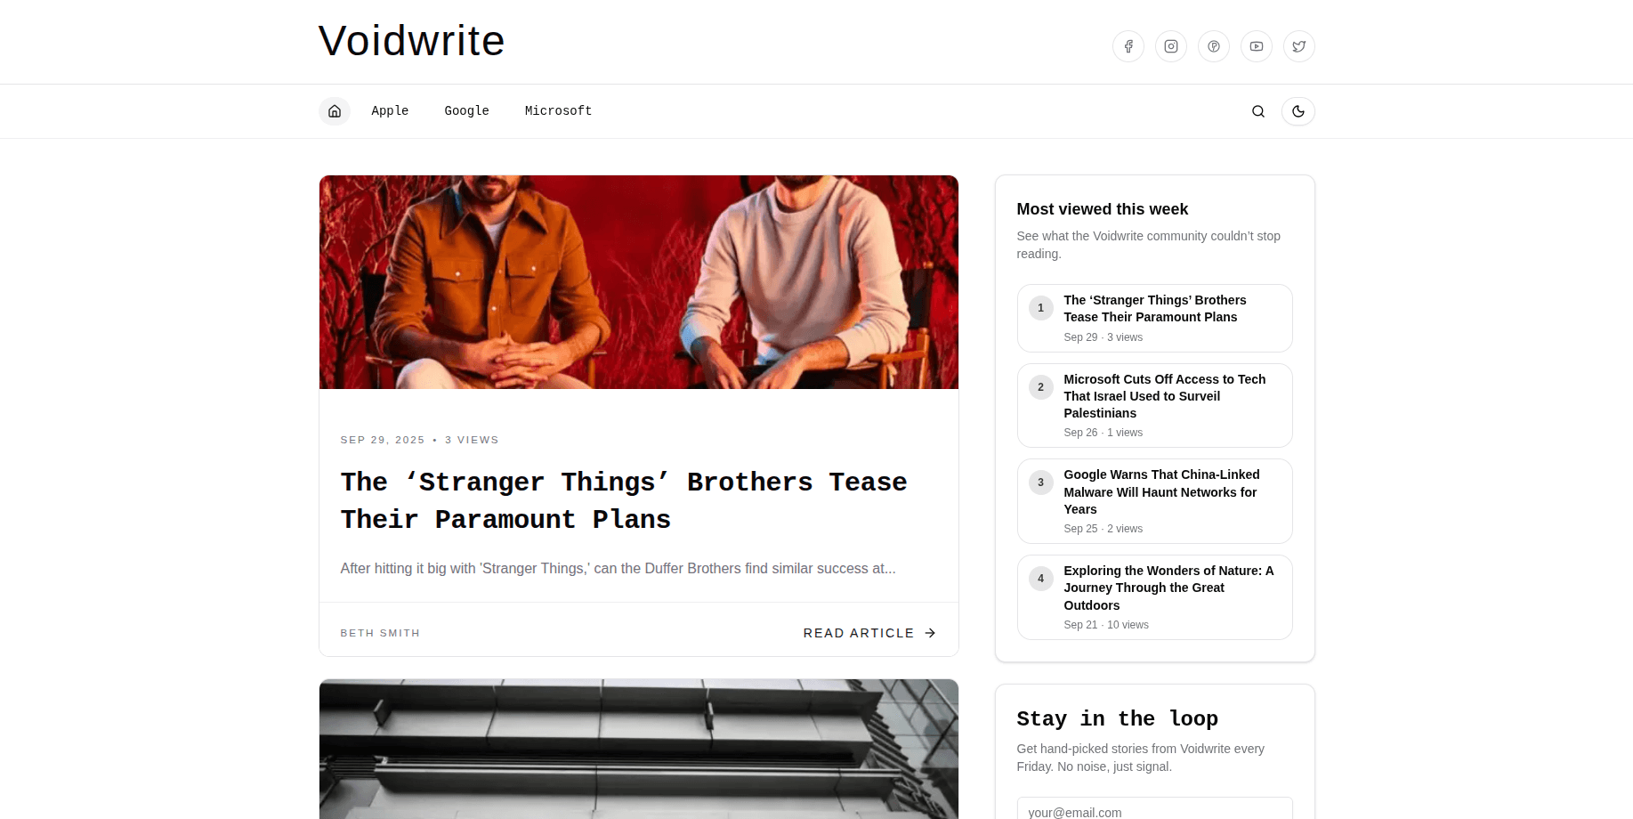Open Exploring the Wonders of Nature story
The height and width of the screenshot is (819, 1633).
coord(1168,588)
